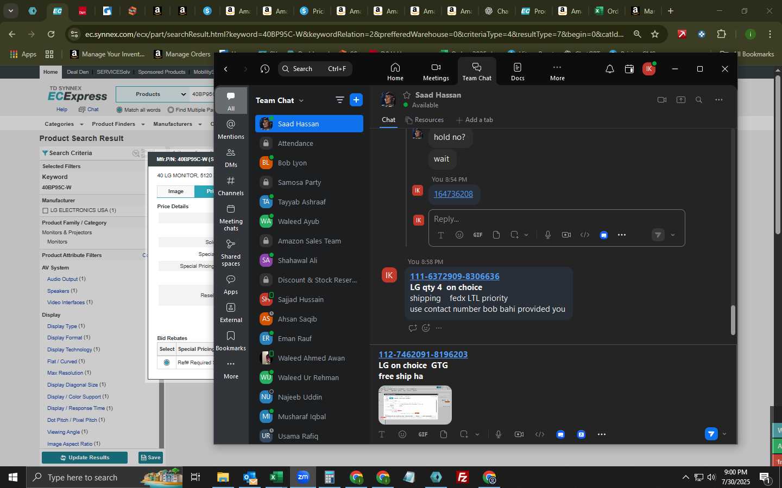Open Mentions in Zoom sidebar
The height and width of the screenshot is (488, 782).
pos(231,130)
